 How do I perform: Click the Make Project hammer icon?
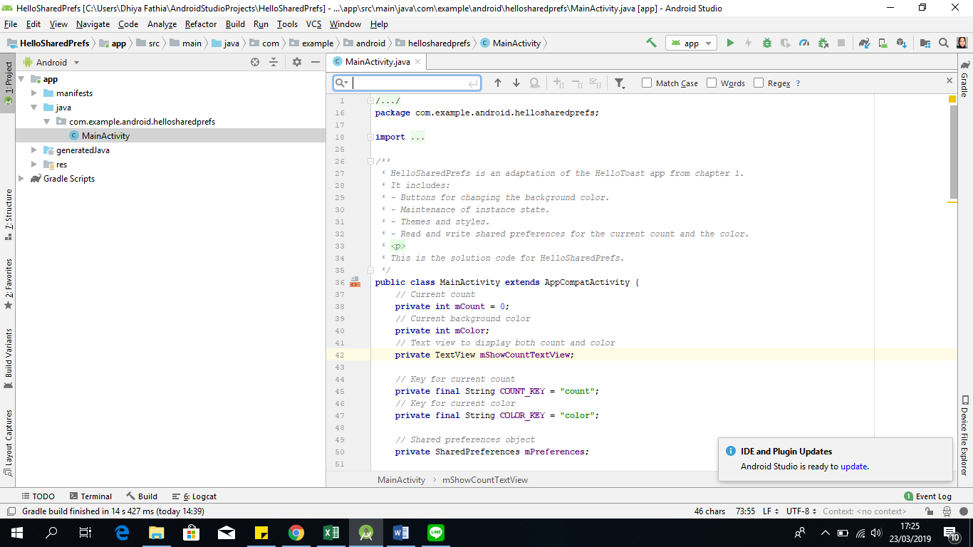point(650,43)
